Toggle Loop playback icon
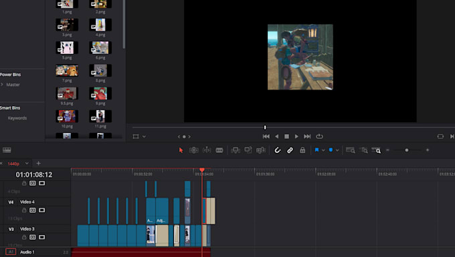The width and height of the screenshot is (455, 257). 319,136
